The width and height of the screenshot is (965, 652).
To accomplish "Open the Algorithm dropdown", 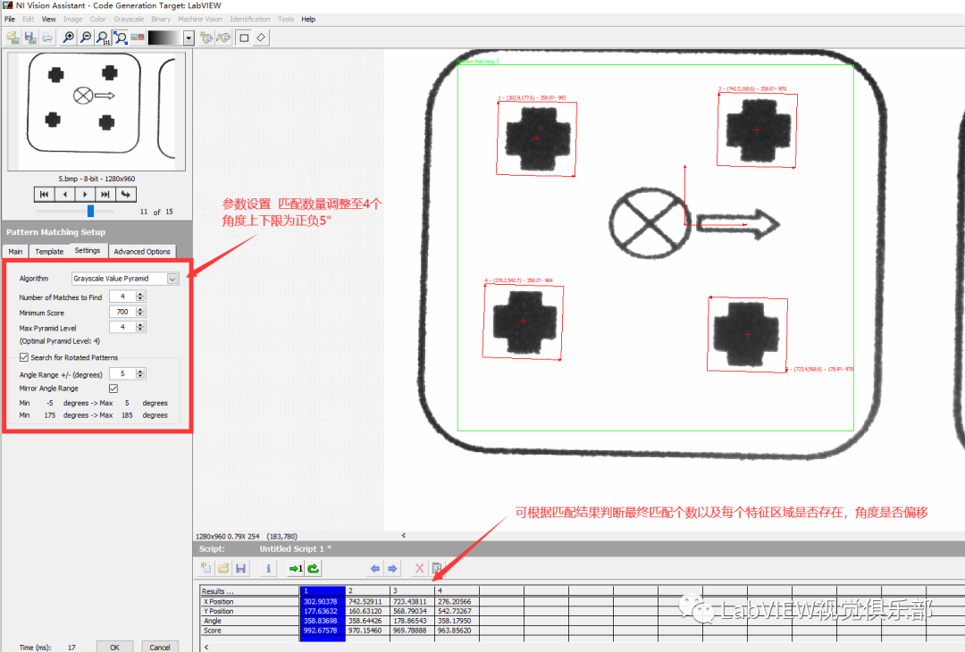I will click(x=172, y=279).
